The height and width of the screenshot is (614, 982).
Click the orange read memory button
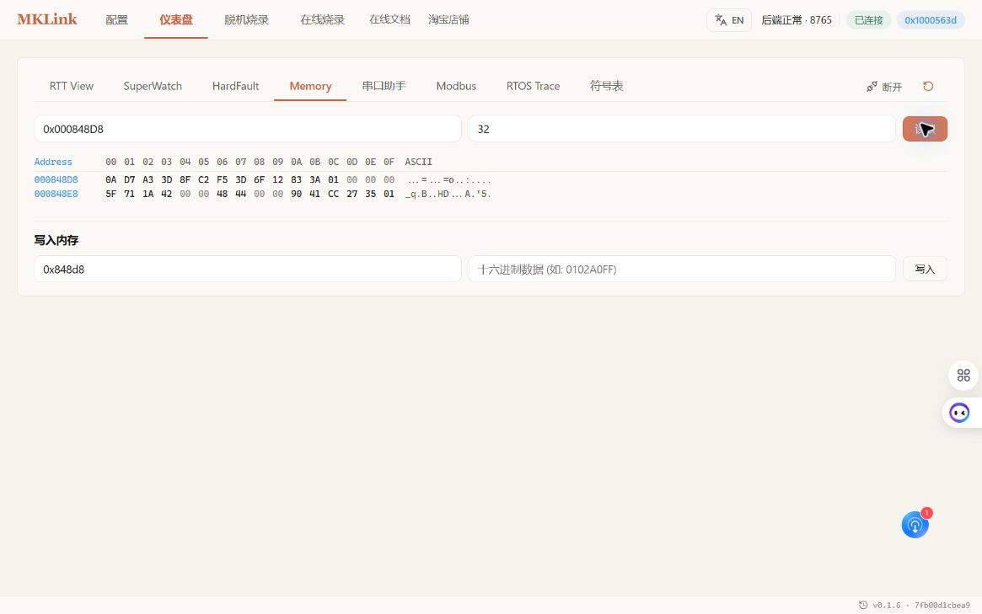click(x=925, y=129)
